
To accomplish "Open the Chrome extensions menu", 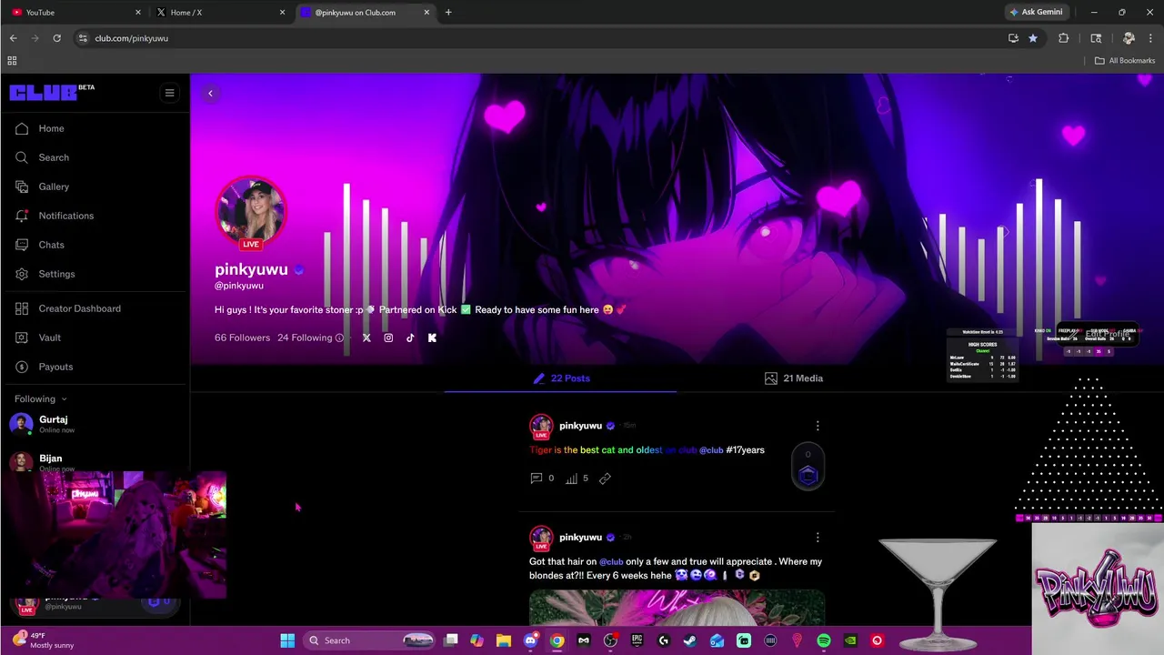I will 1063,38.
